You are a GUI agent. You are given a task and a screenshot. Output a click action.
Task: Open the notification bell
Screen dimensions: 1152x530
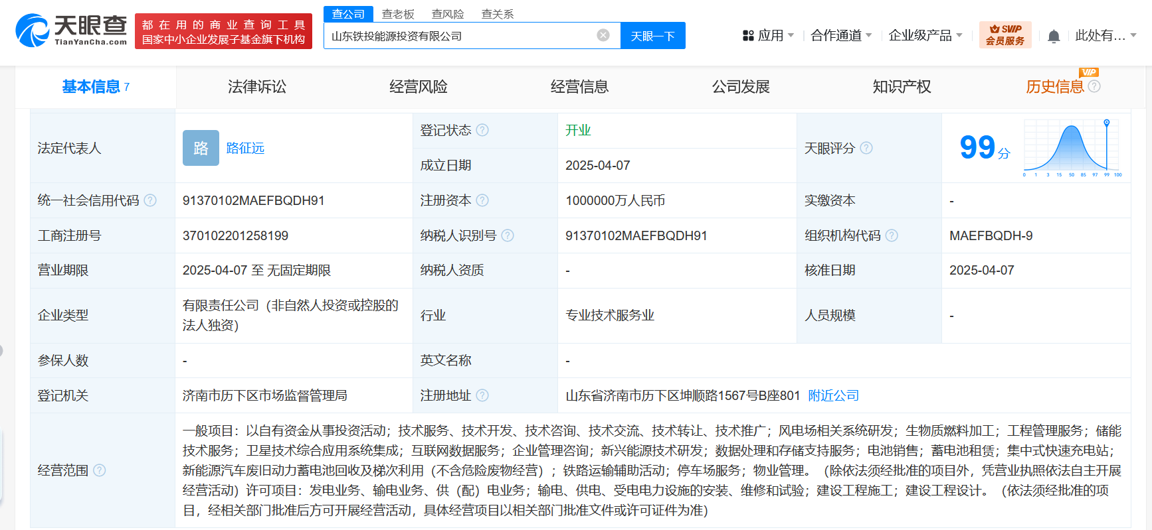coord(1054,36)
